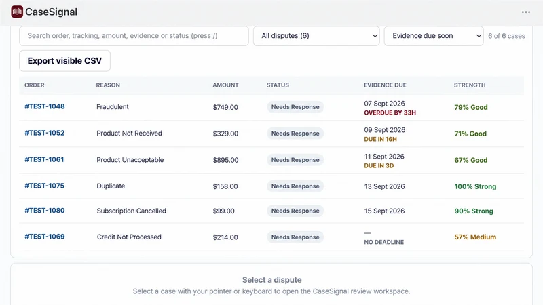543x305 pixels.
Task: Click the 07 Sept 2026 due date
Action: pos(384,104)
